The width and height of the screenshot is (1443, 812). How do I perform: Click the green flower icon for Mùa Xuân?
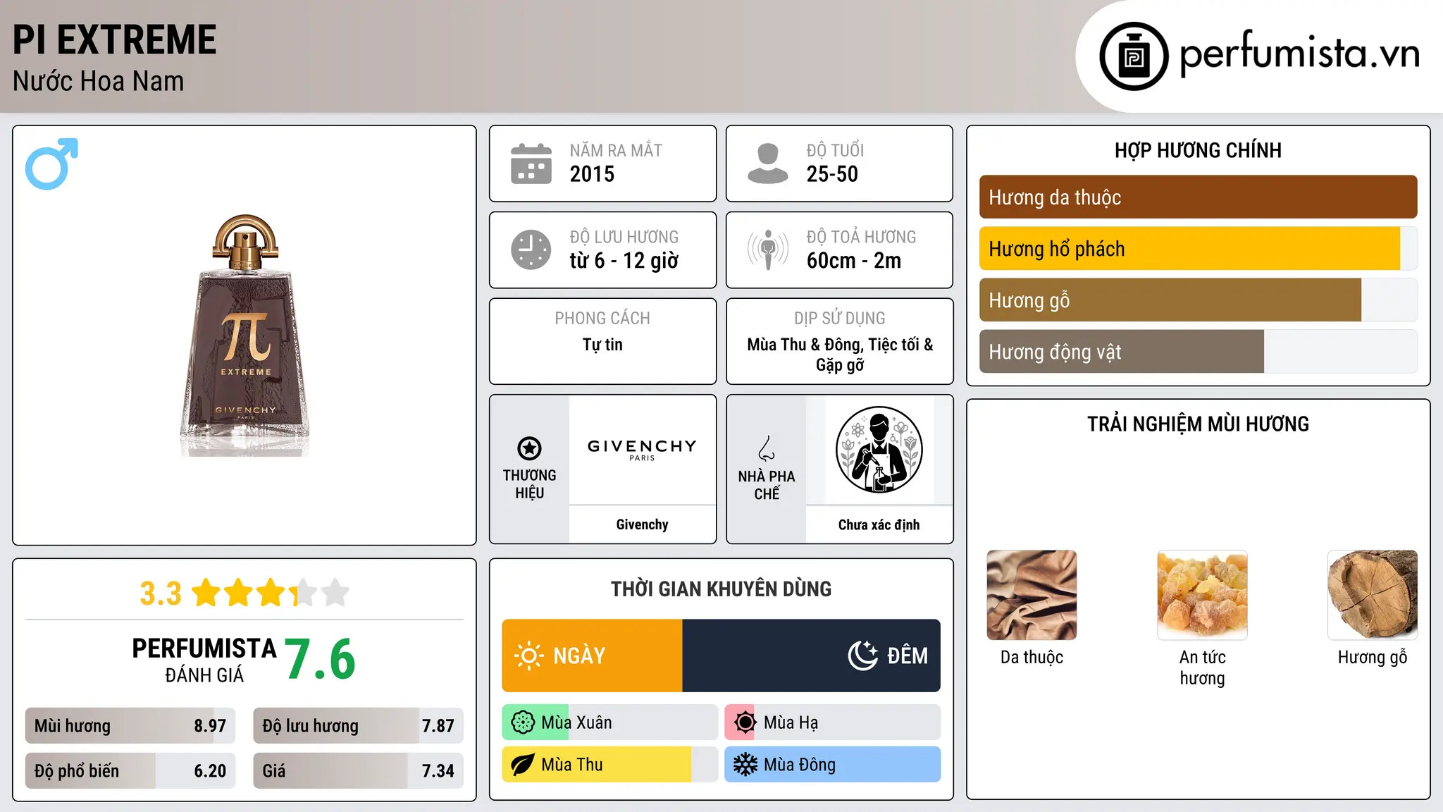click(x=523, y=722)
